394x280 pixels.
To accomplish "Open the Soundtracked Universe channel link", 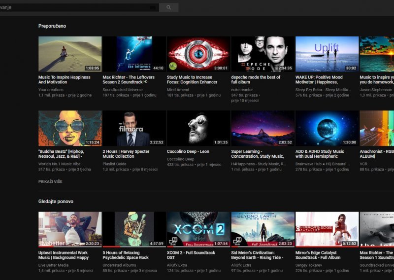I will click(x=123, y=90).
